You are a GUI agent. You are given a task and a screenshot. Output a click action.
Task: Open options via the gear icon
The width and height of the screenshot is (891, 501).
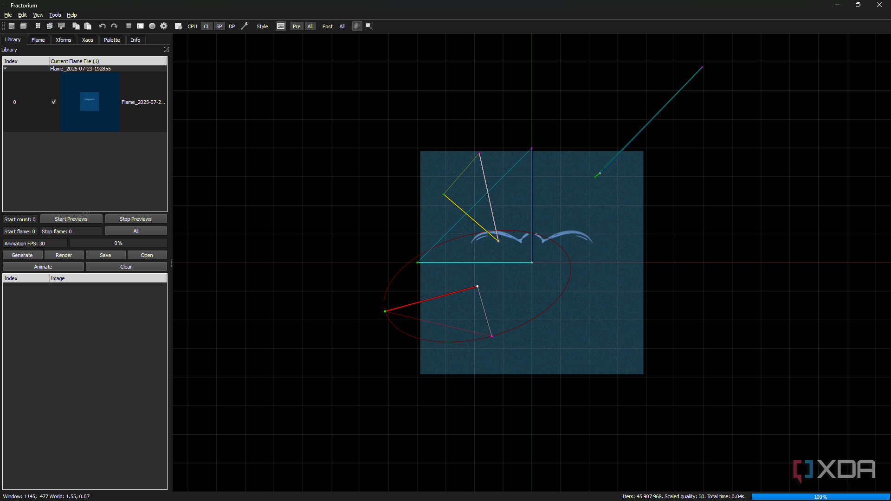click(164, 26)
